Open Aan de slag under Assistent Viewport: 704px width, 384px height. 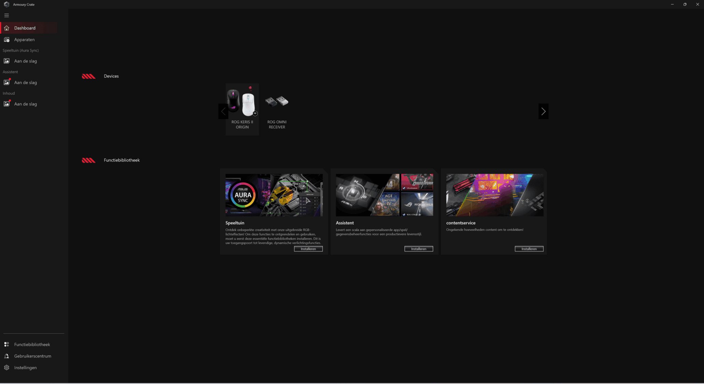click(29, 83)
